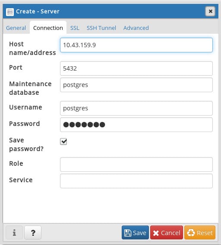Open help with the question mark button

(33, 232)
